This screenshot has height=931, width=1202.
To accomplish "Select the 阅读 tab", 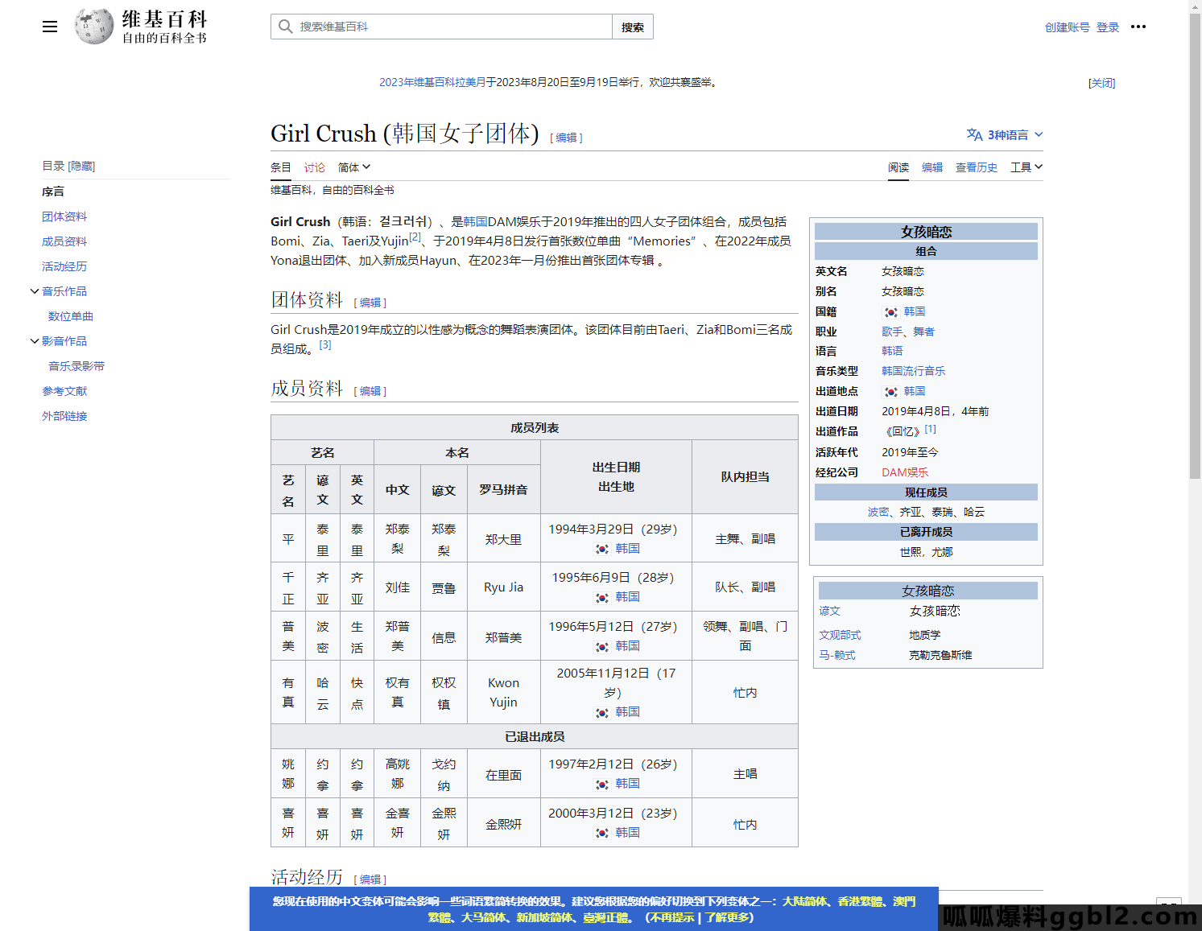I will coord(898,167).
